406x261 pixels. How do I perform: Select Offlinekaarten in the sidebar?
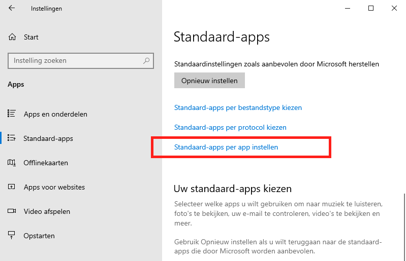point(46,163)
